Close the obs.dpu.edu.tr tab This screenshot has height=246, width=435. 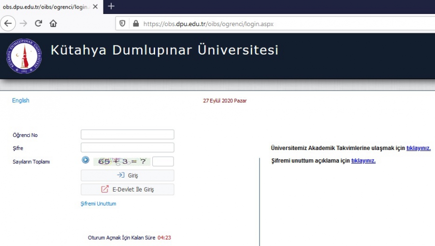coord(95,7)
